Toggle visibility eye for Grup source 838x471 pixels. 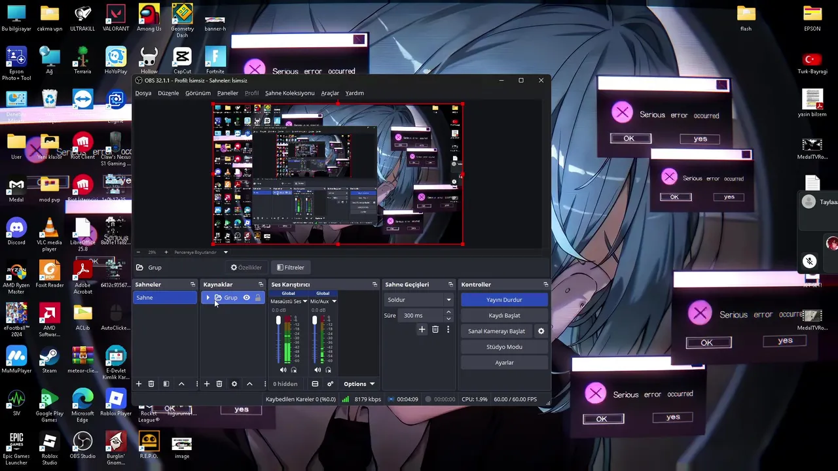click(x=247, y=298)
